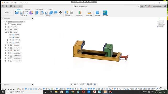Open the job status clock icon
Image resolution: width=168 pixels, height=94 pixels.
(x=145, y=6)
